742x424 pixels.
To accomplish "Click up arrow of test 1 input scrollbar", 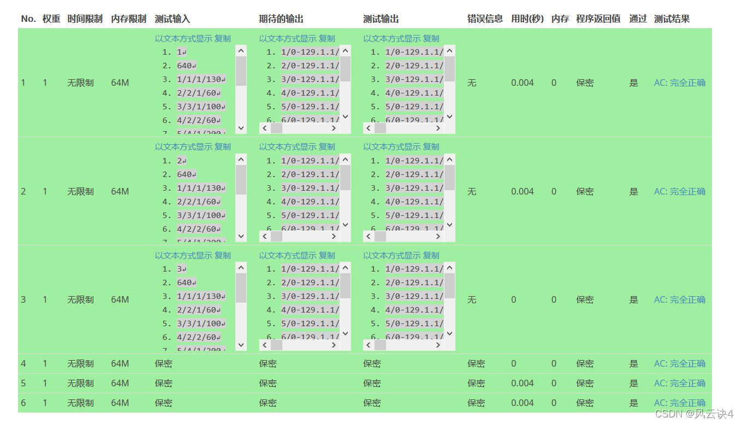I will [x=241, y=50].
